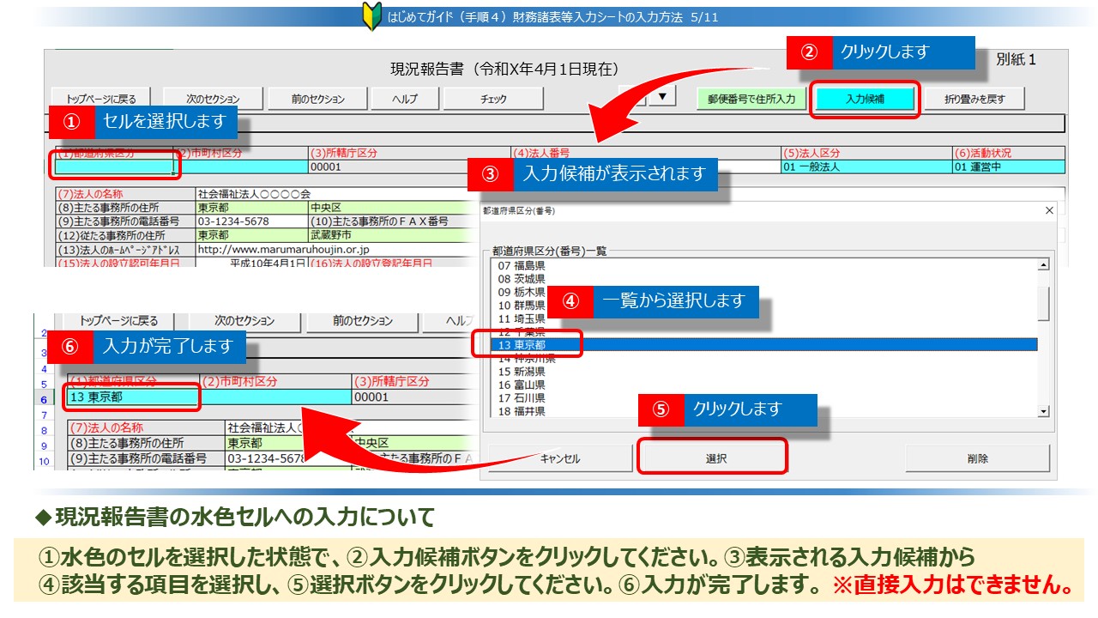This screenshot has height=618, width=1098.
Task: Click the チェック button
Action: pyautogui.click(x=493, y=100)
